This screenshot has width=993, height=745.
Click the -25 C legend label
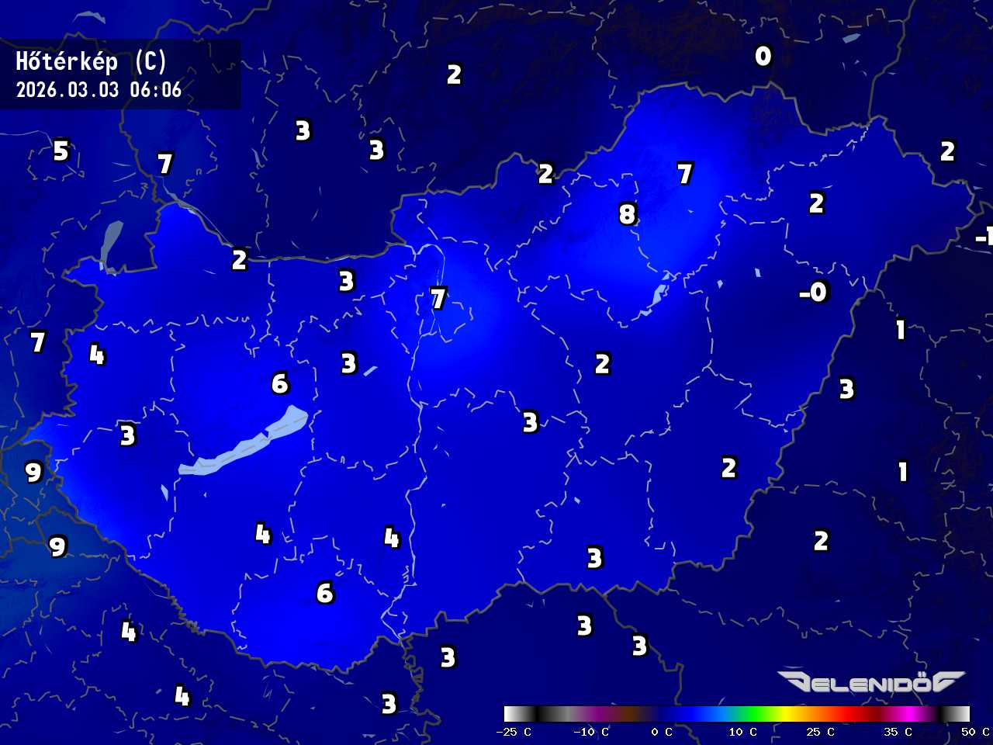click(x=514, y=732)
